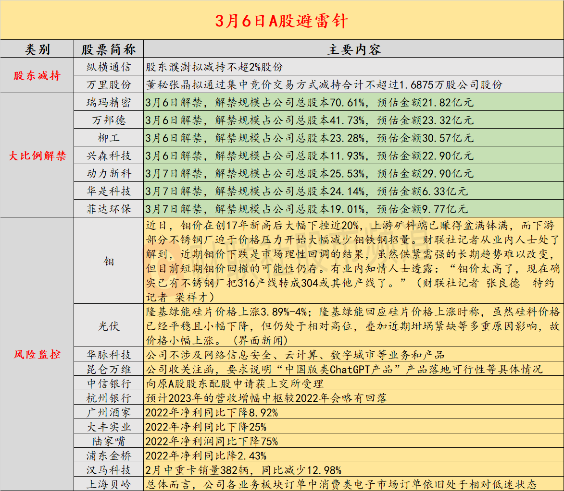Screen dimensions: 564x491
Task: Select the "类别" column header
Action: [37, 49]
